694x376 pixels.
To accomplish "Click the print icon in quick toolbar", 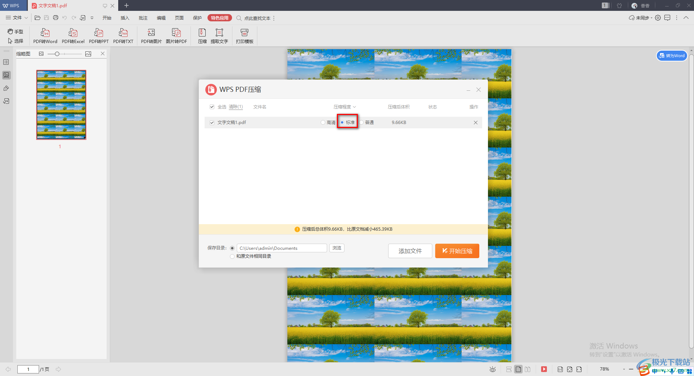I will [56, 18].
